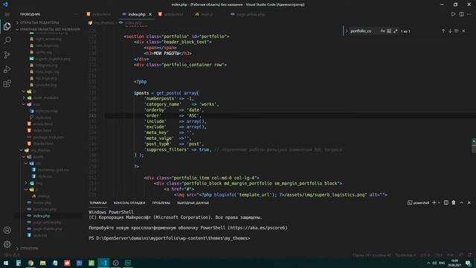
Task: Click the ENG language indicator in tray
Action: tap(442, 263)
